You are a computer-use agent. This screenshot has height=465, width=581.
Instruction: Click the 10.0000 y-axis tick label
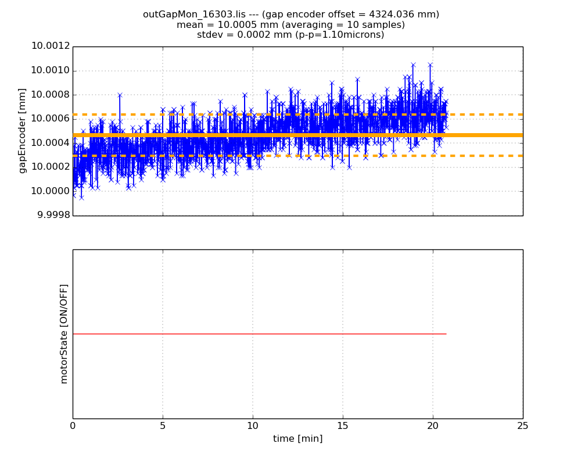pos(51,191)
